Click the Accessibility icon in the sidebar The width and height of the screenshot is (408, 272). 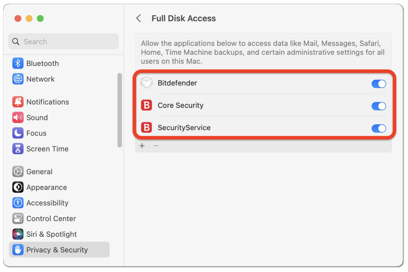click(x=17, y=203)
